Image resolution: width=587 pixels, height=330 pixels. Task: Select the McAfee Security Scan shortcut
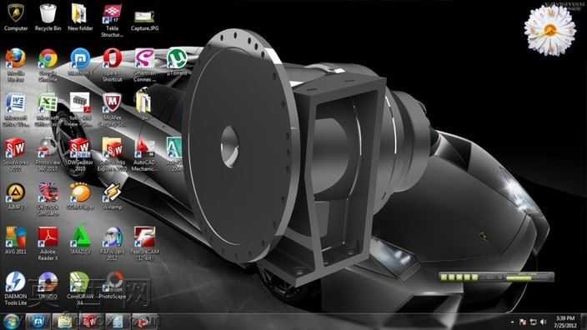click(x=113, y=110)
